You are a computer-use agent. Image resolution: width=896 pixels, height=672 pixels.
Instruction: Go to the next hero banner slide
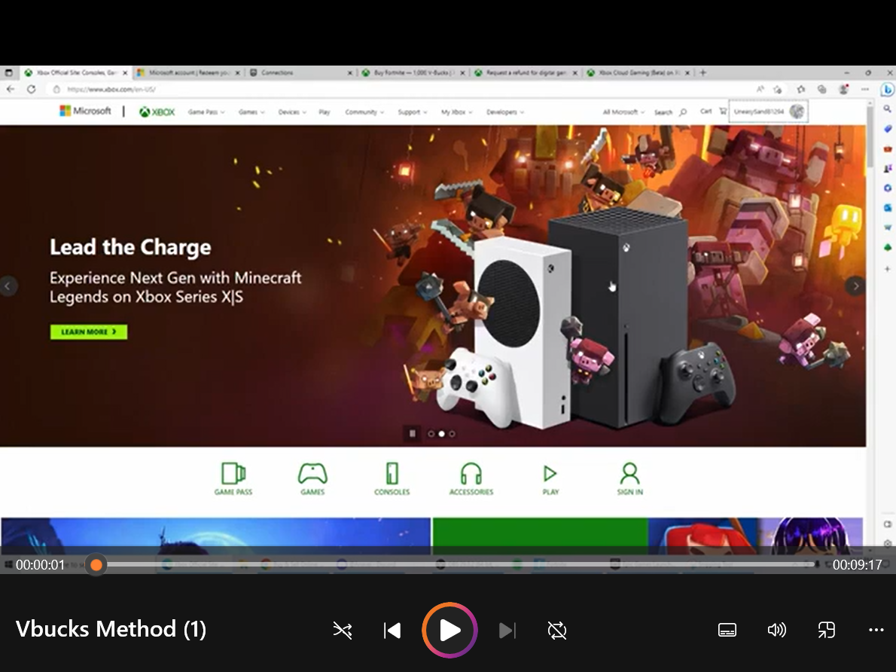(x=855, y=286)
